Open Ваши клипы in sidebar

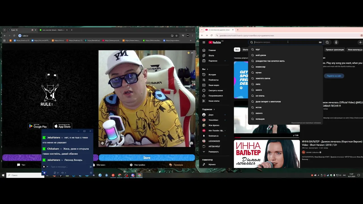214,101
